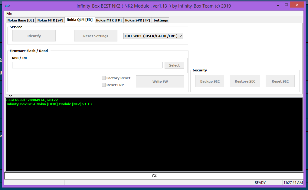The image size is (308, 190).
Task: Click the Write FW button
Action: pyautogui.click(x=160, y=81)
